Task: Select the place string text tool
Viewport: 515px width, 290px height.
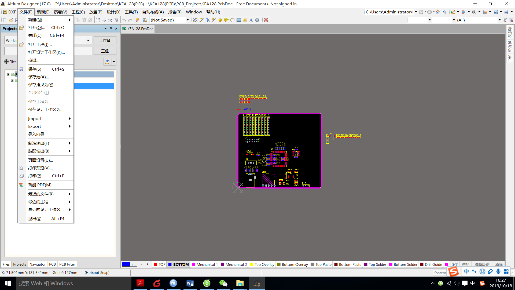Action: [x=251, y=20]
